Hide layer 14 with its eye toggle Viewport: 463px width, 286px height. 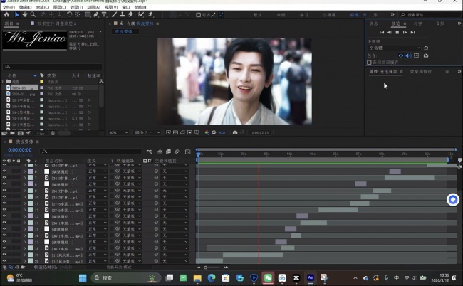4,223
